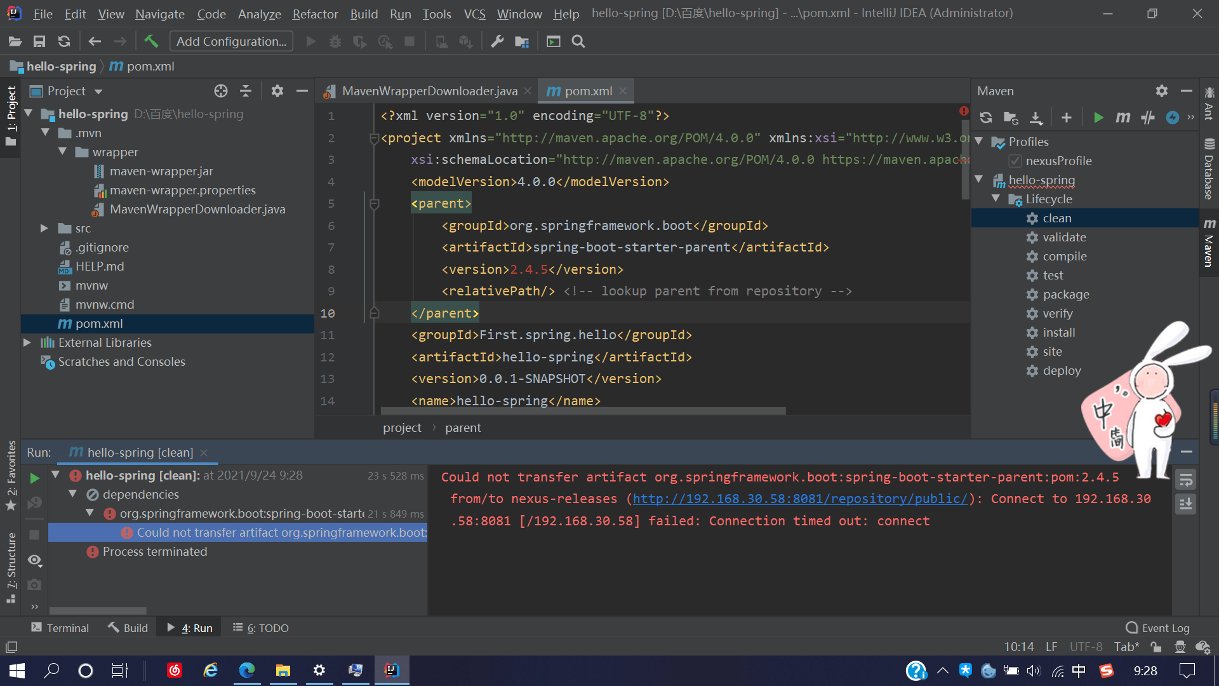1219x686 pixels.
Task: Click the Build Project hammer icon
Action: [x=150, y=41]
